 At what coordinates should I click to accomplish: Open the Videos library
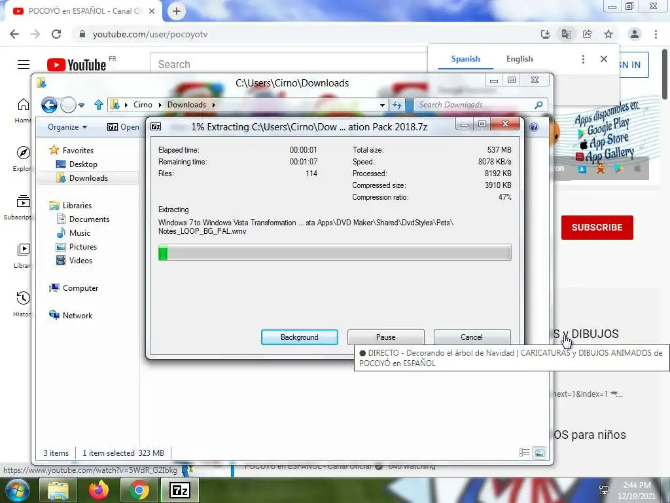point(75,261)
